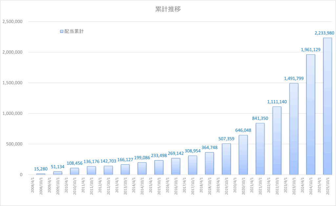Click the 配当累計 legend color marker

61,31
